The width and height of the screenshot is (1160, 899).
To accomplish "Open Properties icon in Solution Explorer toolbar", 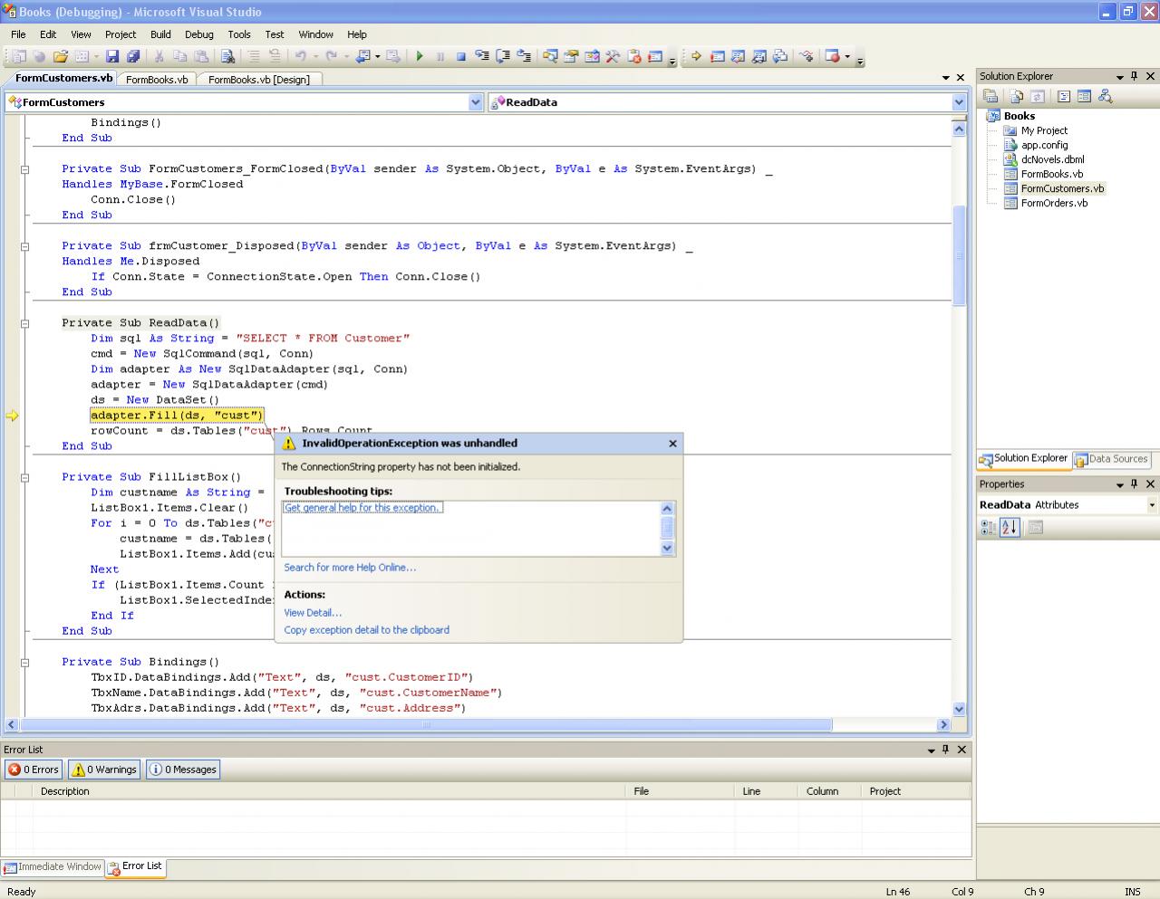I will [x=991, y=96].
